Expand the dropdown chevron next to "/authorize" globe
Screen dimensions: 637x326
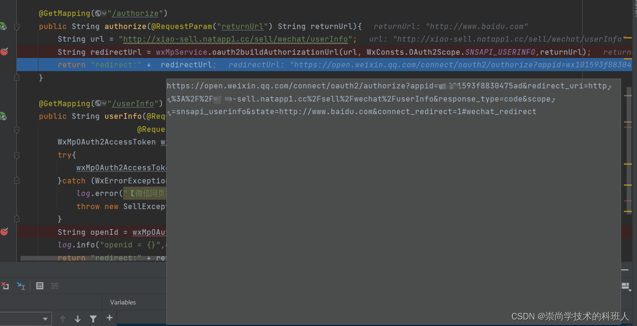[104, 14]
